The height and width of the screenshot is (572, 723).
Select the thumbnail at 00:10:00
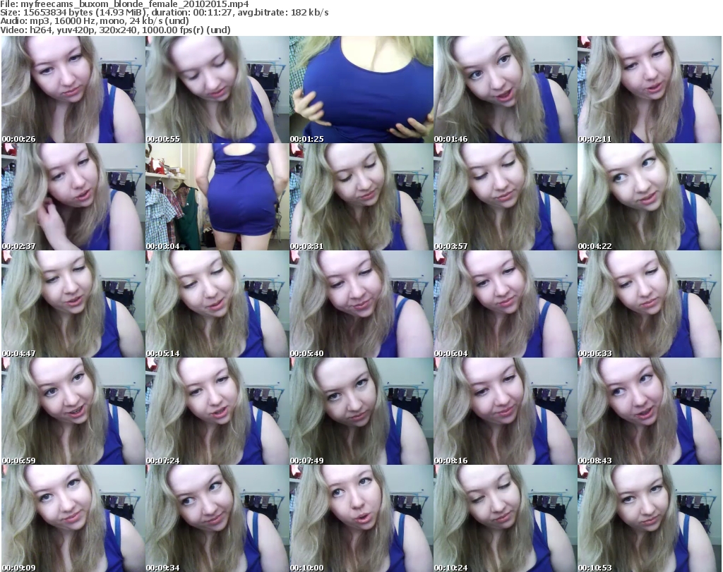361,518
